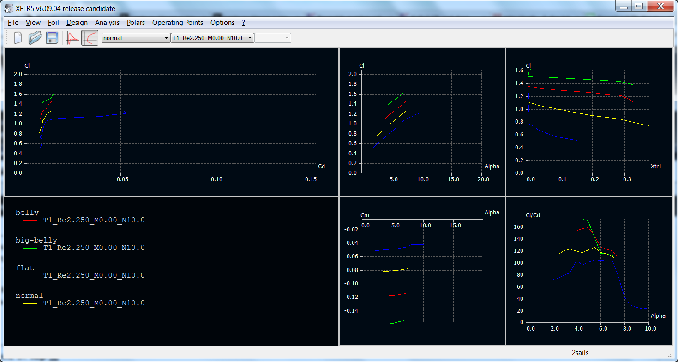Expand the foil selector dropdown showing normal
The height and width of the screenshot is (362, 678).
(136, 38)
